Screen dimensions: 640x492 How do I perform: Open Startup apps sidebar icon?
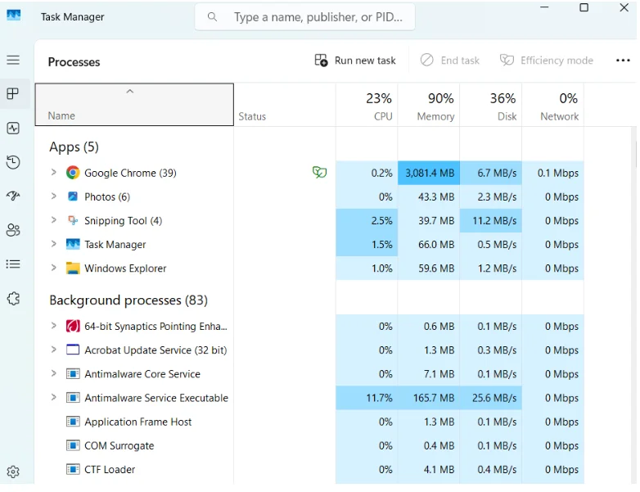pyautogui.click(x=13, y=196)
